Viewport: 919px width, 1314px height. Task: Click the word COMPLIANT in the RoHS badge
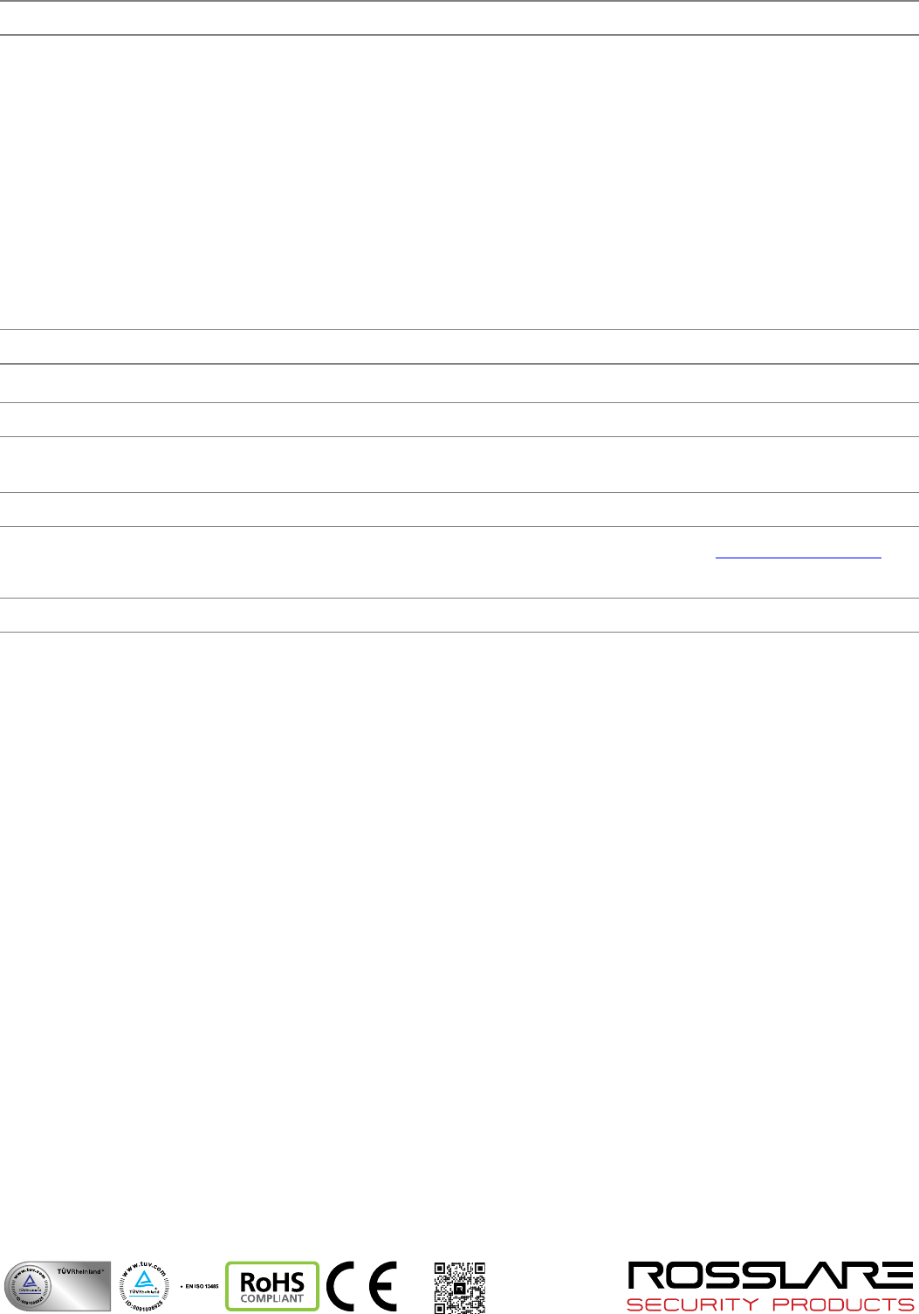coord(272,1298)
